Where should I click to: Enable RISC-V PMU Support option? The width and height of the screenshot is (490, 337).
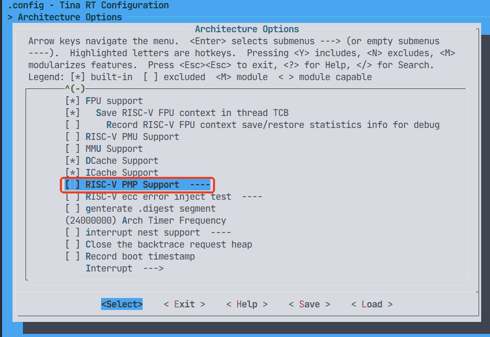click(72, 137)
